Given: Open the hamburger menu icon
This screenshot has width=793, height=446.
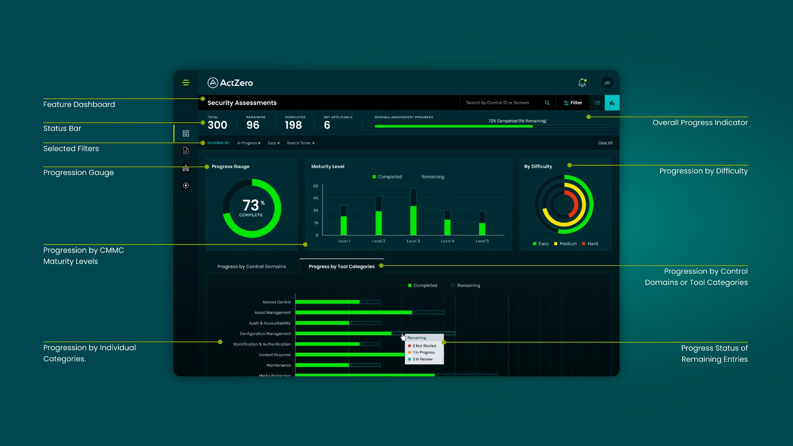Looking at the screenshot, I should [x=186, y=82].
